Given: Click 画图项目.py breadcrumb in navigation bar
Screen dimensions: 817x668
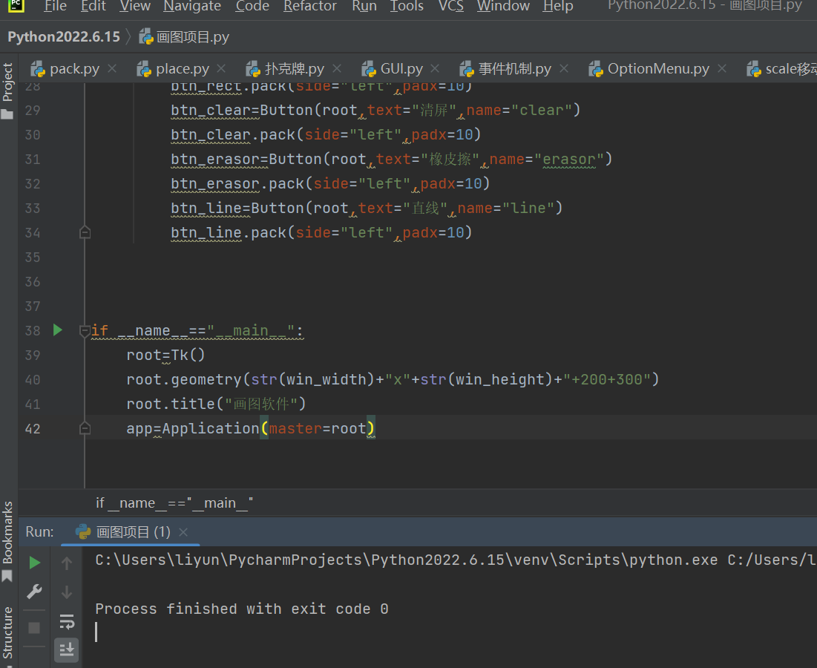Looking at the screenshot, I should coord(185,37).
